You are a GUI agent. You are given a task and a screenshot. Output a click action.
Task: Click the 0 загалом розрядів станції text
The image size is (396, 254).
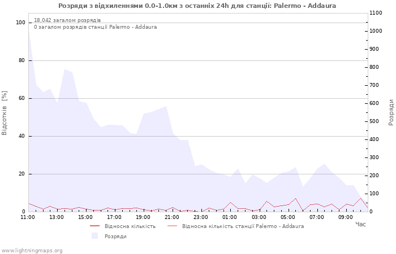pos(95,27)
